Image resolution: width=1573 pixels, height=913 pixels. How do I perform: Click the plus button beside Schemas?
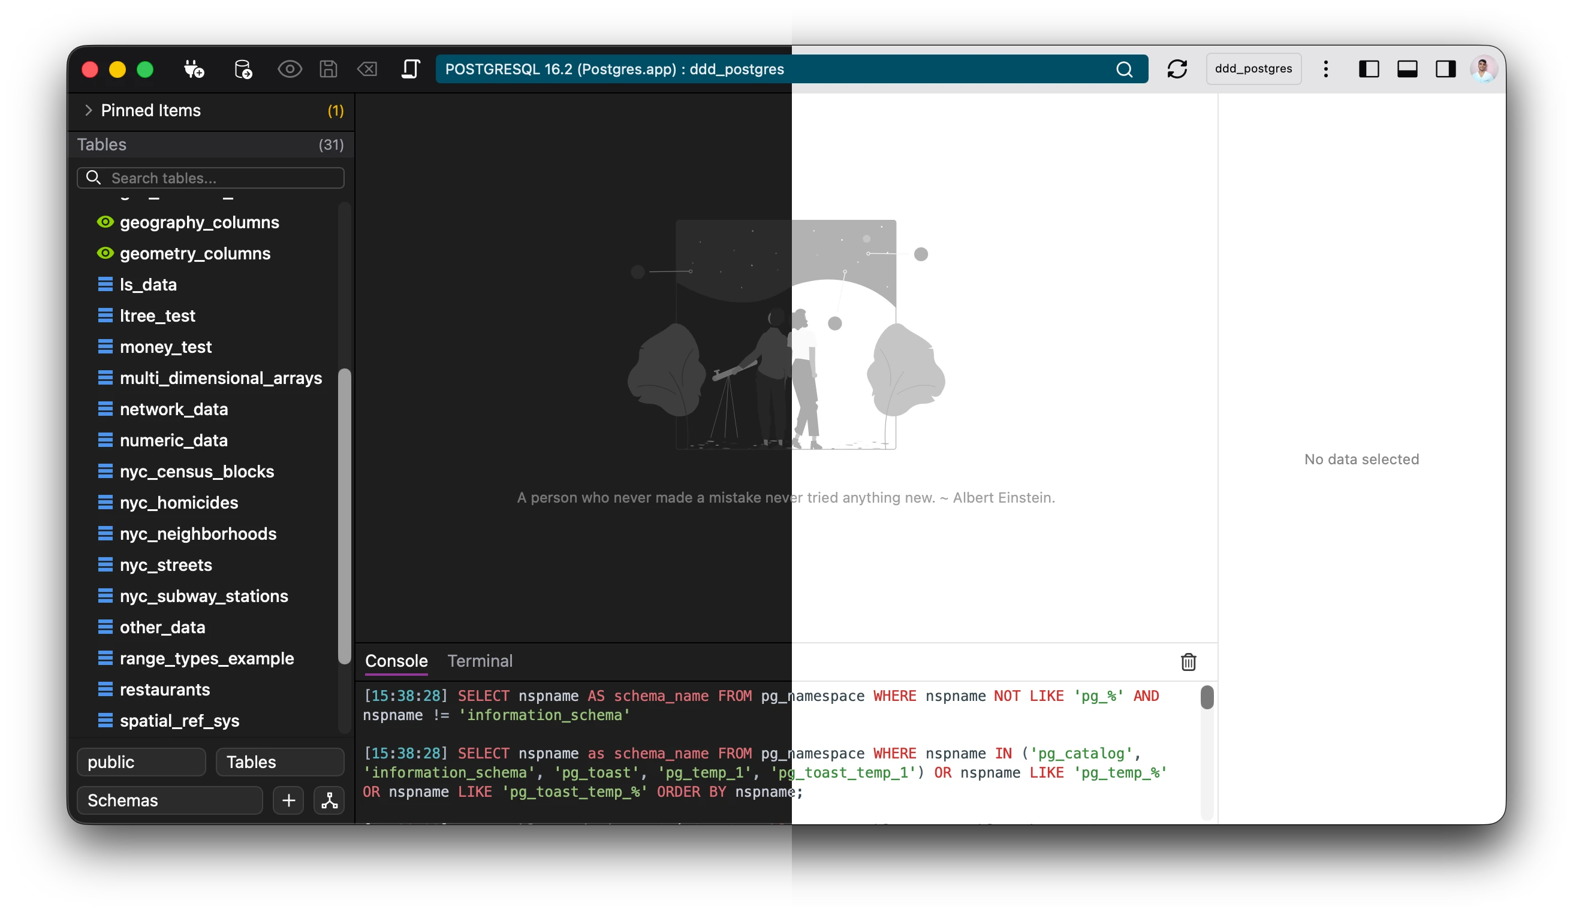pos(288,800)
